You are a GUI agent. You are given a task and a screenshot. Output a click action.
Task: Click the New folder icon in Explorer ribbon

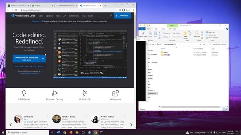point(186,35)
